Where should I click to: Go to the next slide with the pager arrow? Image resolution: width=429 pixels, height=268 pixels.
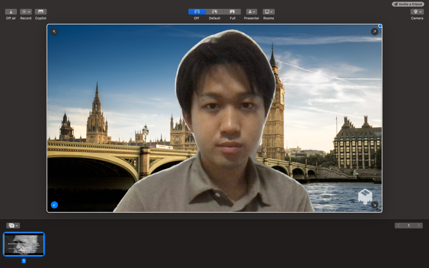point(419,226)
